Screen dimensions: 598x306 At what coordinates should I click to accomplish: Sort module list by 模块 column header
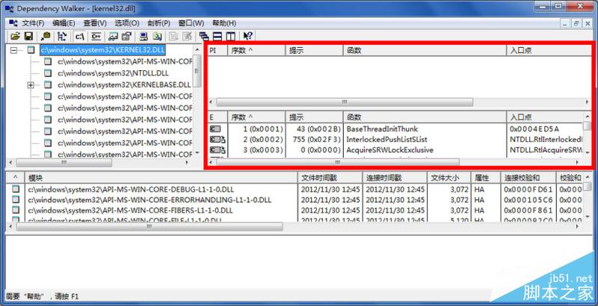(161, 178)
